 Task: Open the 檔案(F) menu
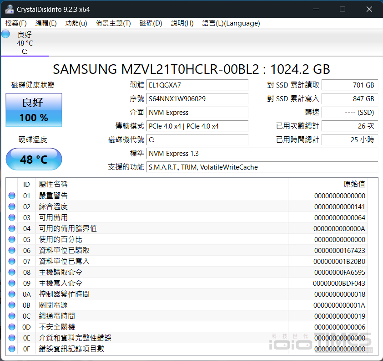click(16, 23)
